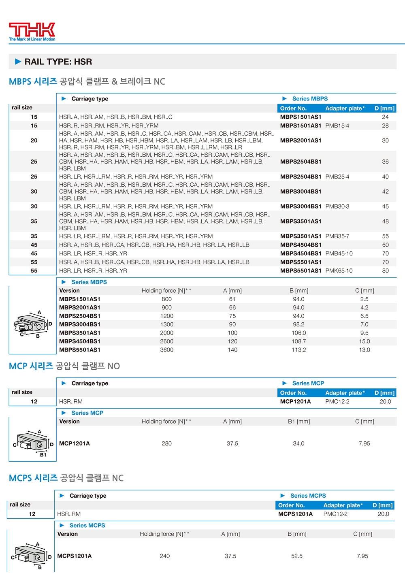The width and height of the screenshot is (405, 573).
Task: Click version MBPS4504BS1 in Version table
Action: click(x=80, y=341)
